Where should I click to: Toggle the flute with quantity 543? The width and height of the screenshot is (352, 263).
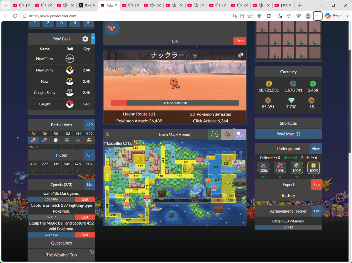[x=67, y=170]
